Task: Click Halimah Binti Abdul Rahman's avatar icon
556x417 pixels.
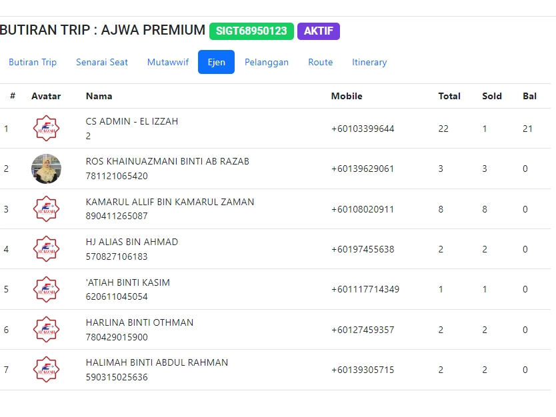Action: tap(46, 370)
